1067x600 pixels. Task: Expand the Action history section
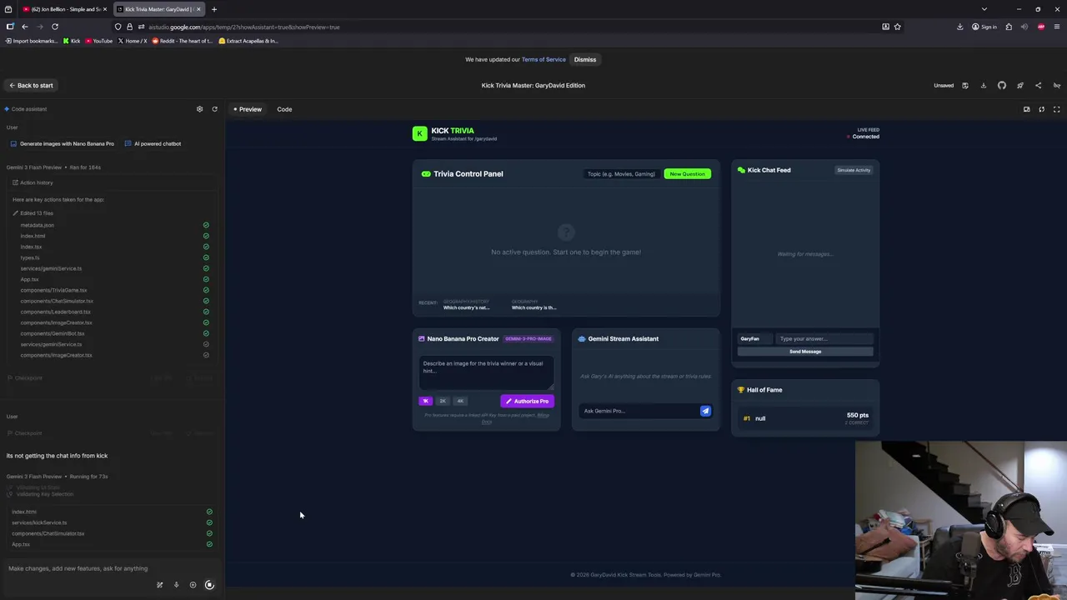pyautogui.click(x=33, y=182)
